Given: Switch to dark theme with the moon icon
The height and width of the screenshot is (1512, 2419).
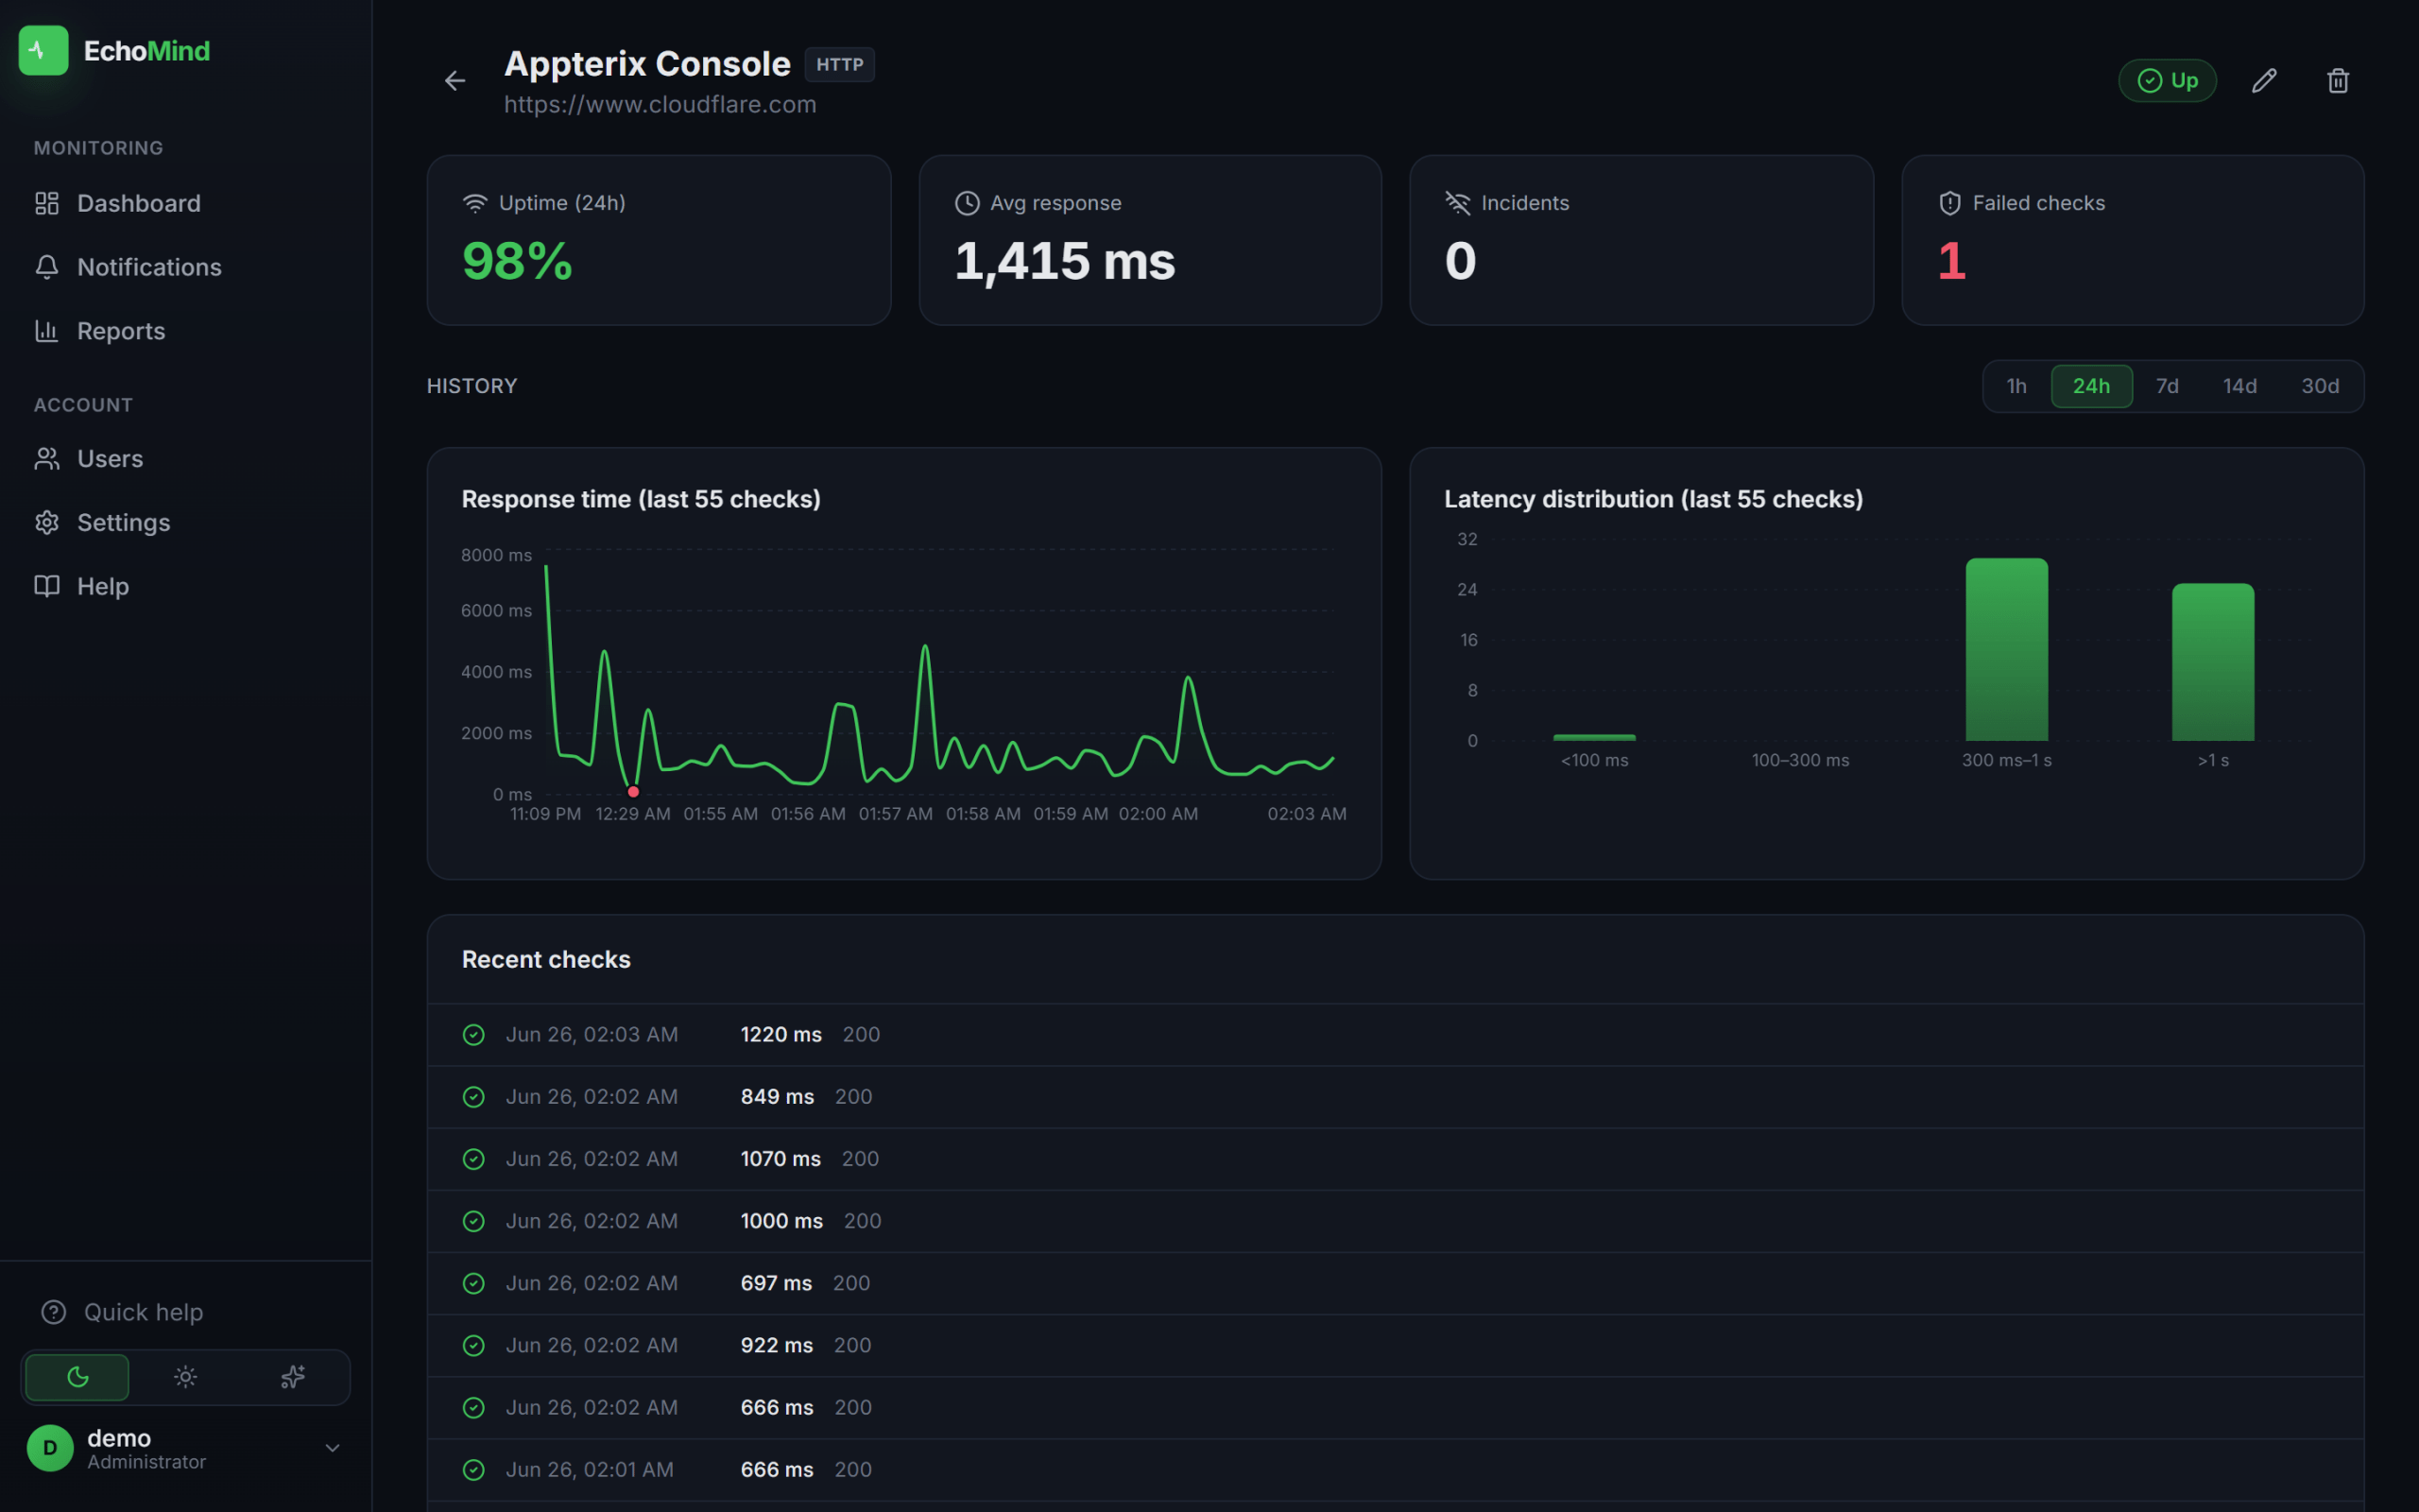Looking at the screenshot, I should pos(77,1377).
